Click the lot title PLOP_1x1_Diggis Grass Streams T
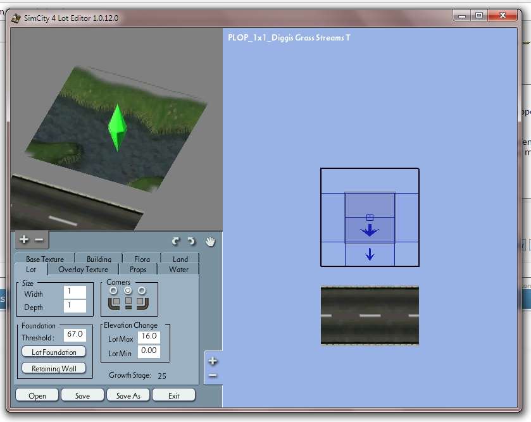This screenshot has width=531, height=422. [289, 37]
